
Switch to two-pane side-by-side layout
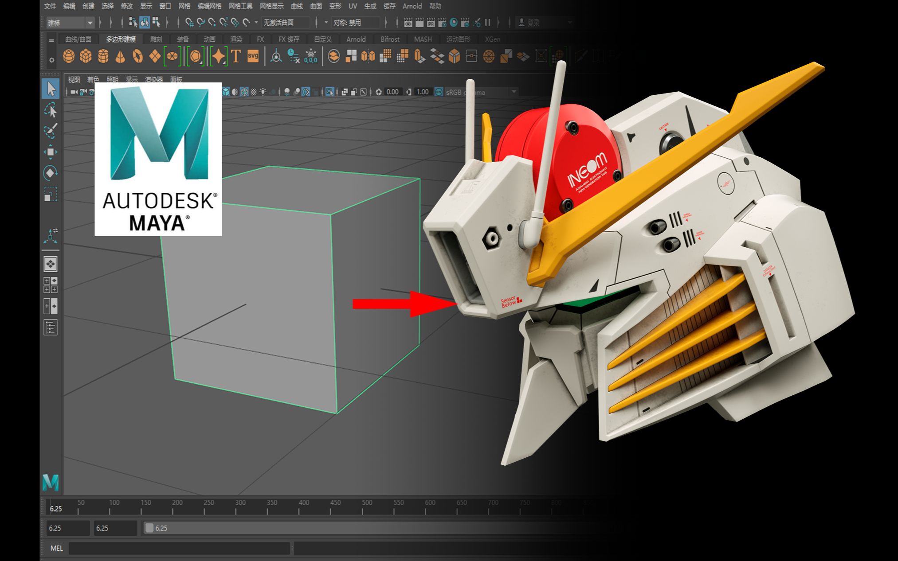(x=51, y=306)
